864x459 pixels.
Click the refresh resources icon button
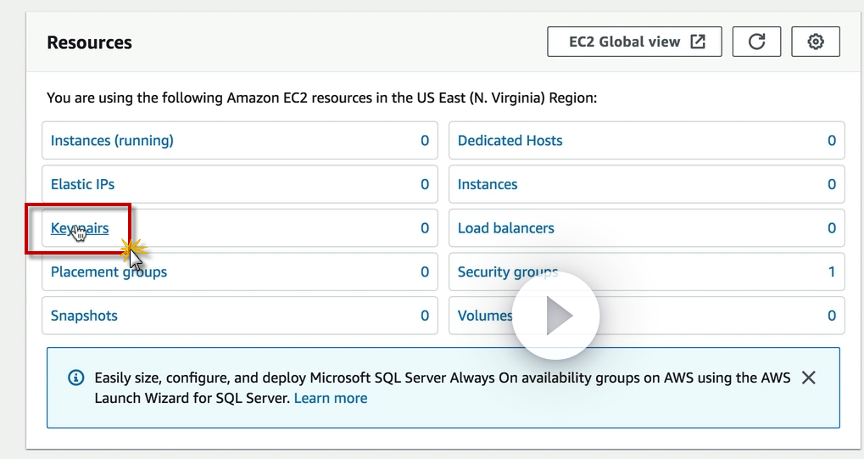coord(756,42)
